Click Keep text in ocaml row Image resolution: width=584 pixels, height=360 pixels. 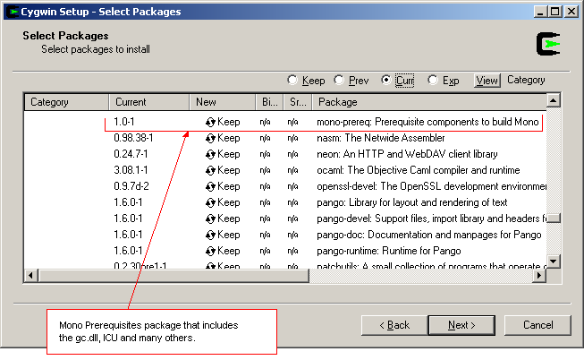pos(229,170)
